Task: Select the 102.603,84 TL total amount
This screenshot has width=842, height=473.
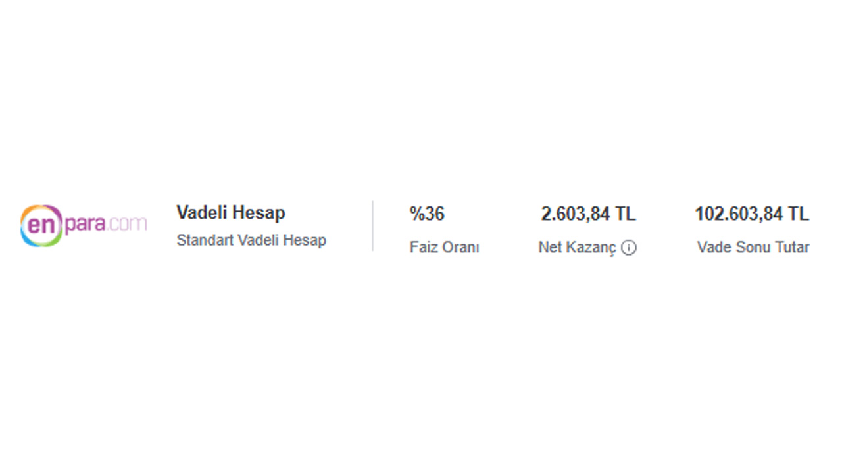Action: pyautogui.click(x=751, y=214)
